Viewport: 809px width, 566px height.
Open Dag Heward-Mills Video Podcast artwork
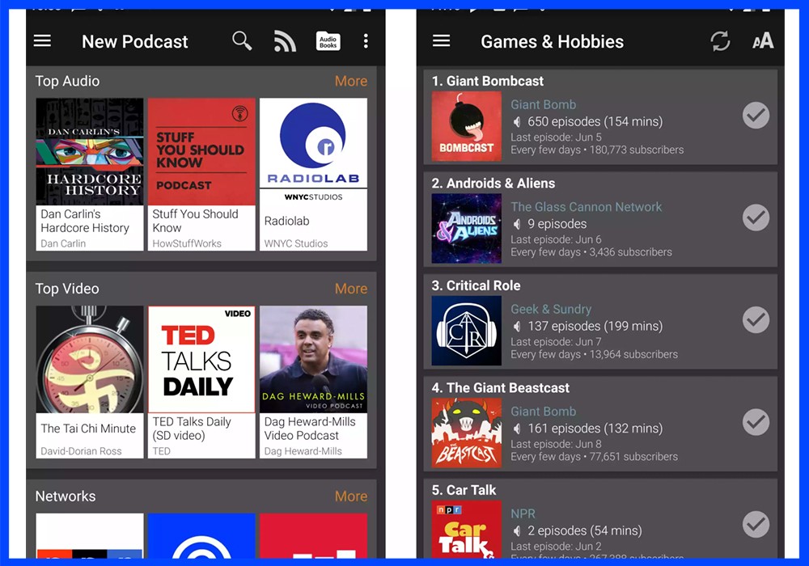[314, 359]
